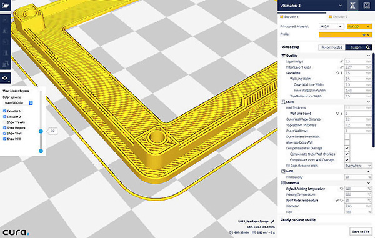
Task: Click the link icon next to Layer Height
Action: pos(341,61)
